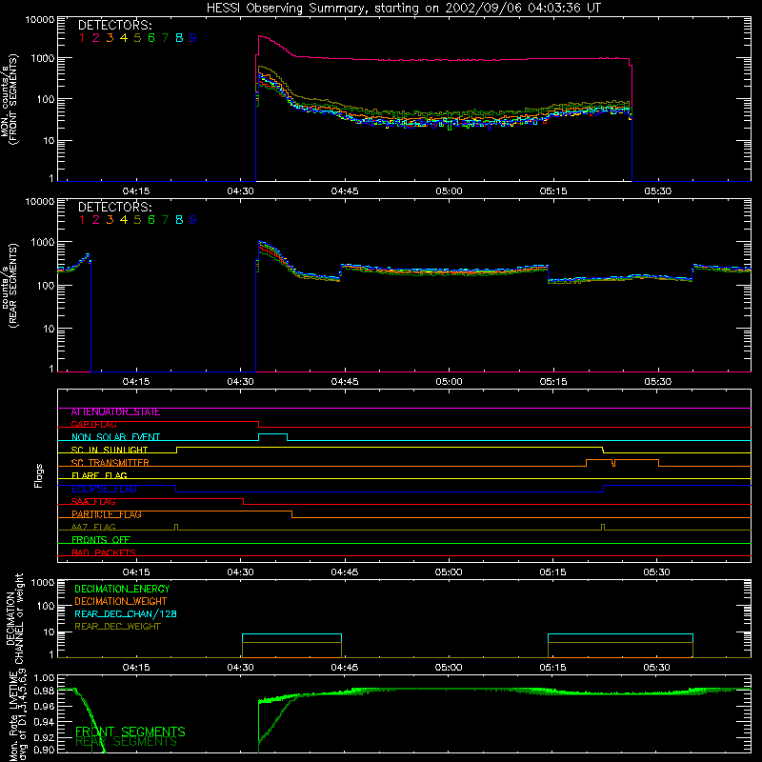762x762 pixels.
Task: Pick detector 5 in rear segments legend
Action: (x=137, y=220)
